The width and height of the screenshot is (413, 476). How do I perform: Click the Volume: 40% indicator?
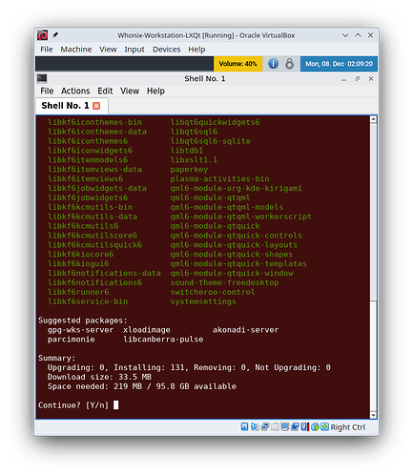click(x=237, y=64)
